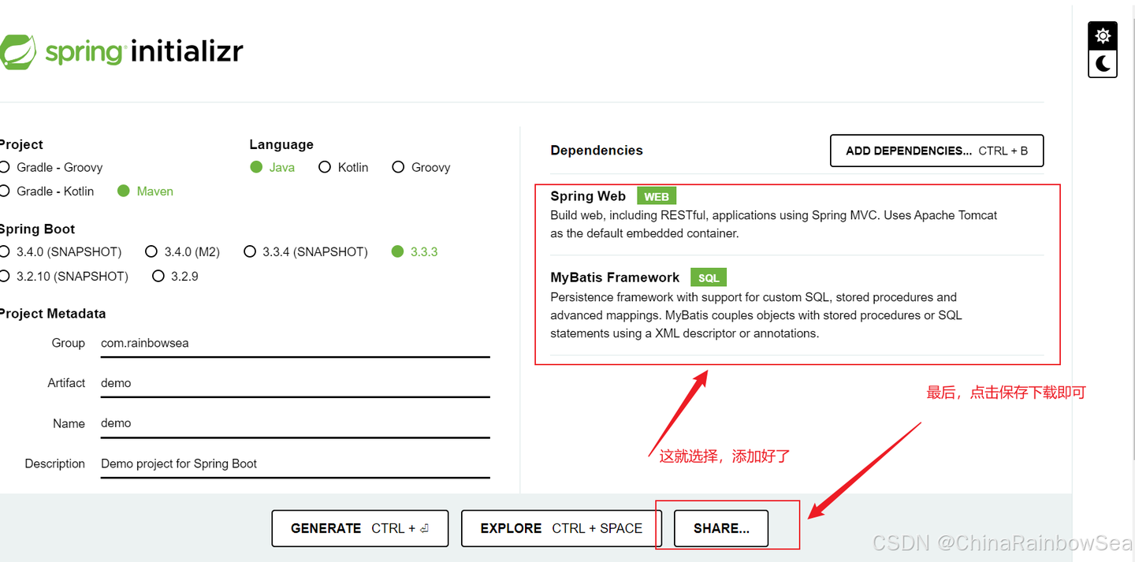Viewport: 1135px width, 562px height.
Task: Click the Generate button
Action: click(x=359, y=528)
